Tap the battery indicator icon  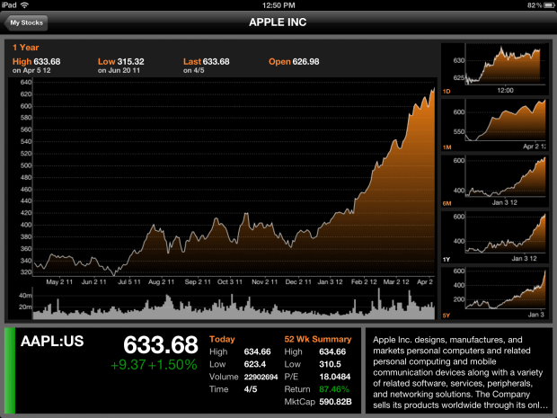549,5
